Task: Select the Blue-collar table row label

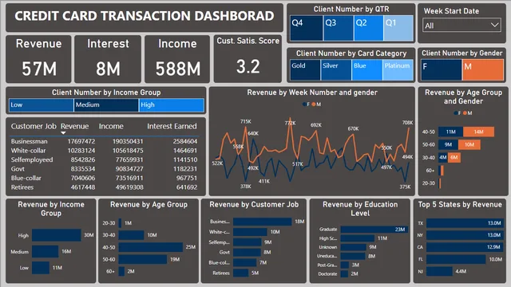Action: point(26,178)
